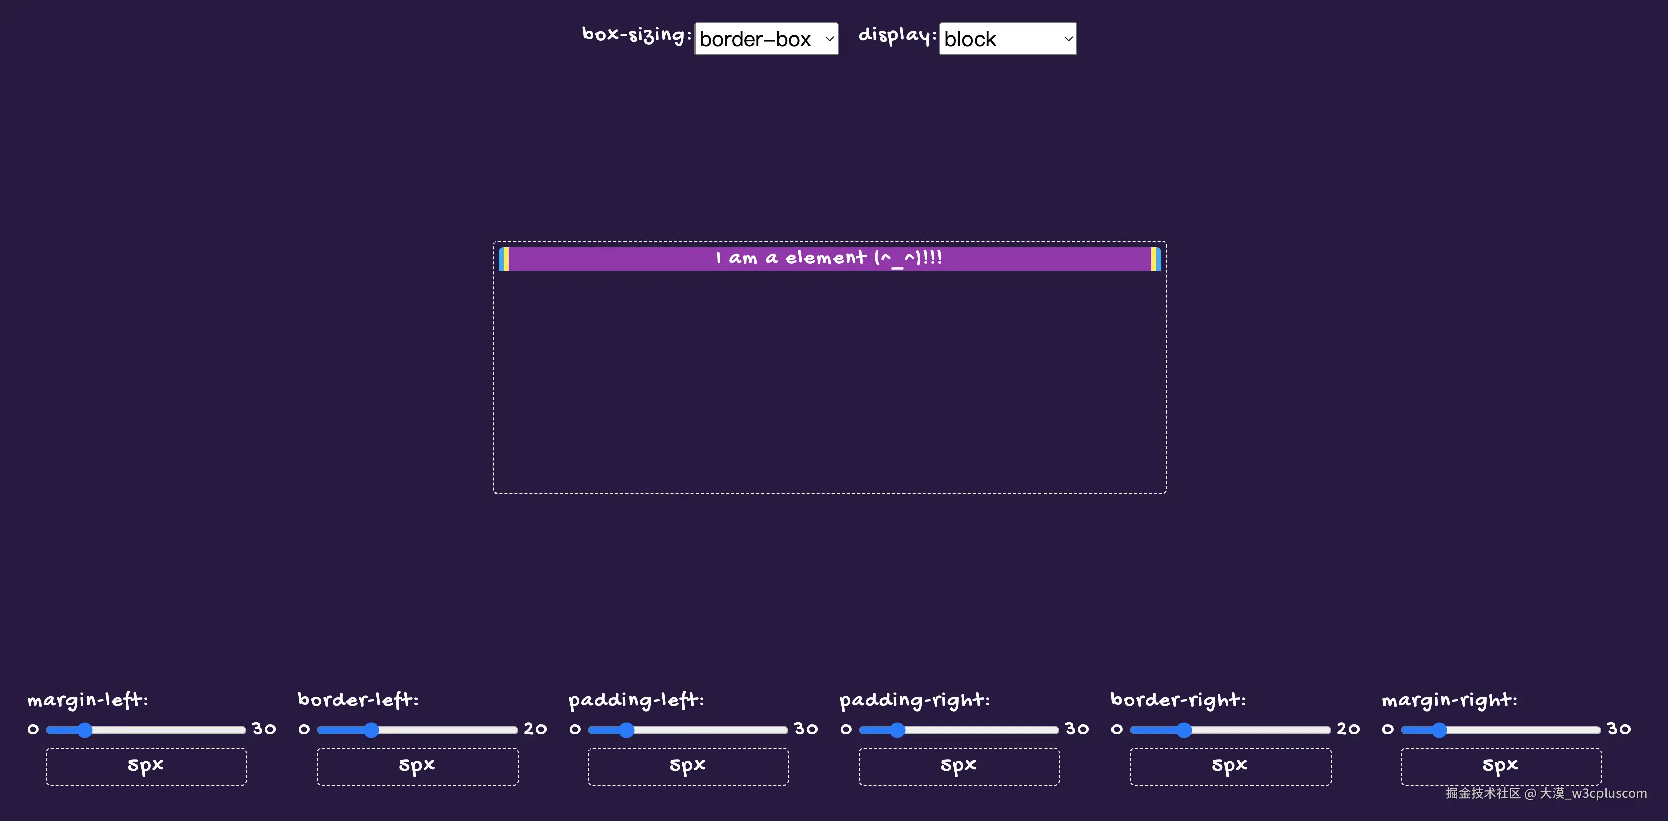Click the padding-right slider handle
The image size is (1668, 821).
point(897,730)
